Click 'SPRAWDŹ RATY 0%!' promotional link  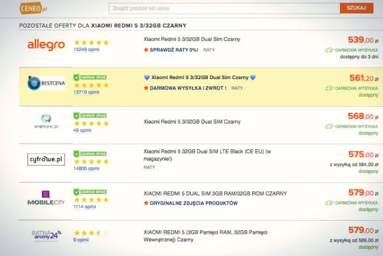tap(174, 50)
